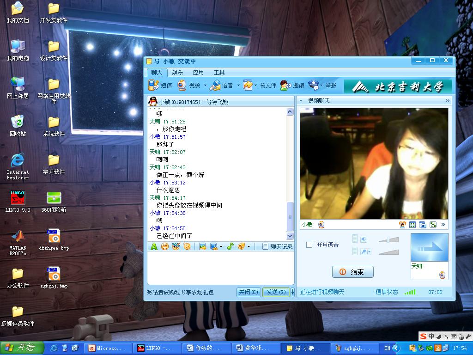Screen dimensions: 473x355
Task: Open 聊天记录 chat history
Action: point(278,247)
